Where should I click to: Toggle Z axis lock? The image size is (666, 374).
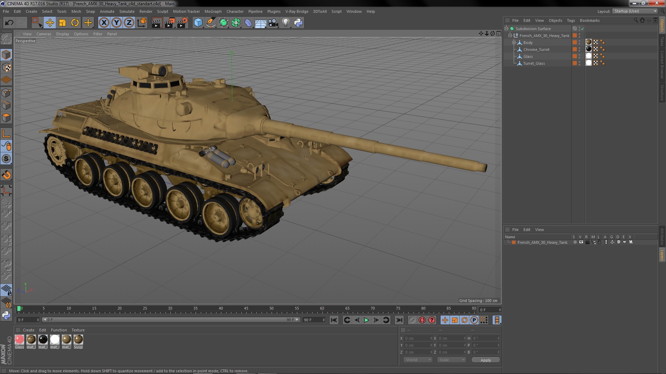tap(129, 23)
